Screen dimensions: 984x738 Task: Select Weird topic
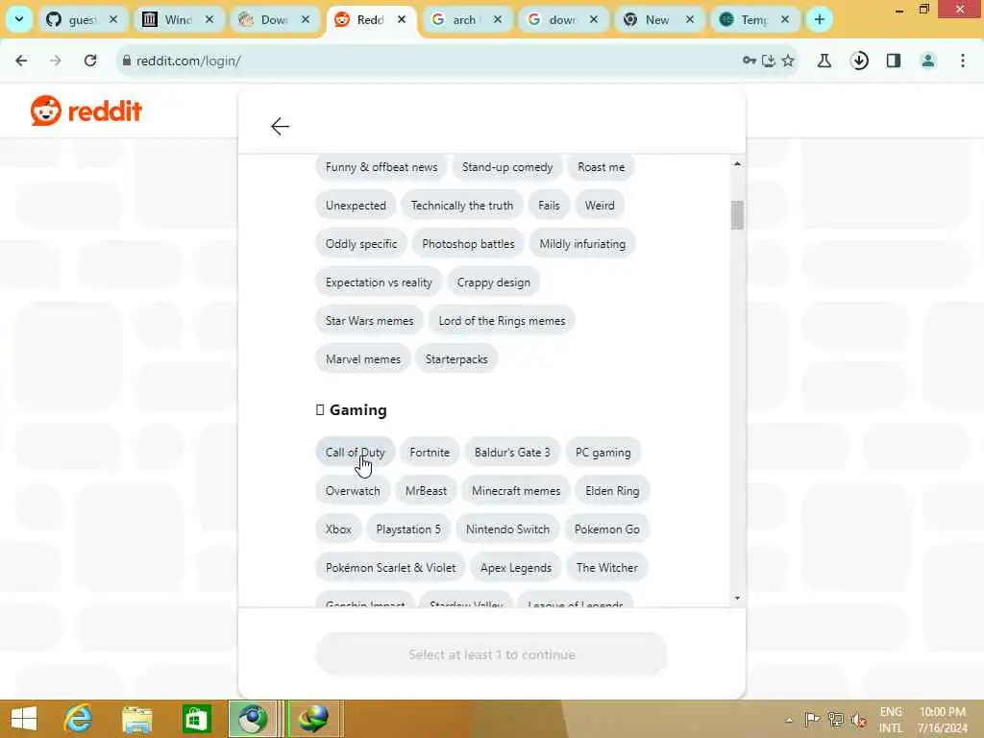coord(600,206)
